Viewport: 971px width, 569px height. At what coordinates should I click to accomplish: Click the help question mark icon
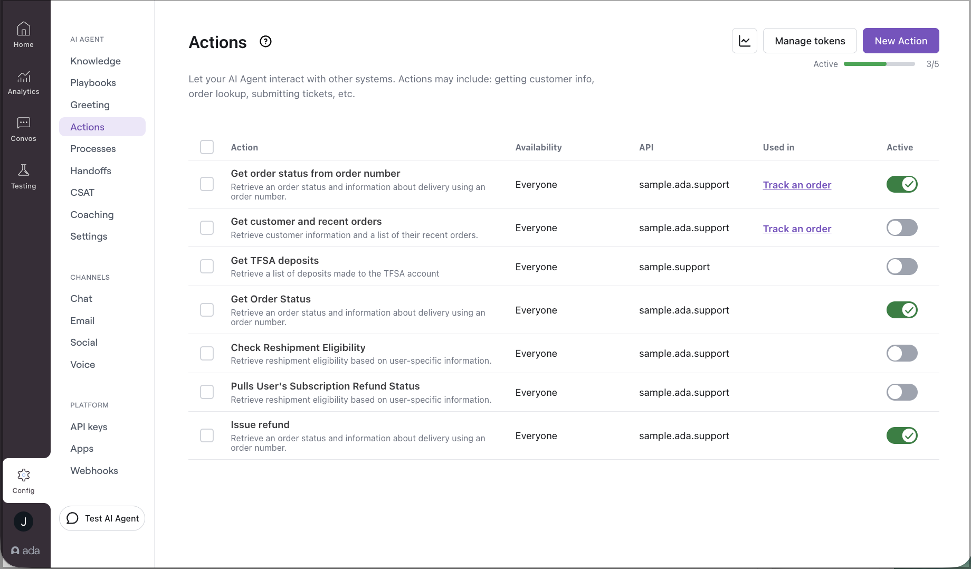point(265,42)
